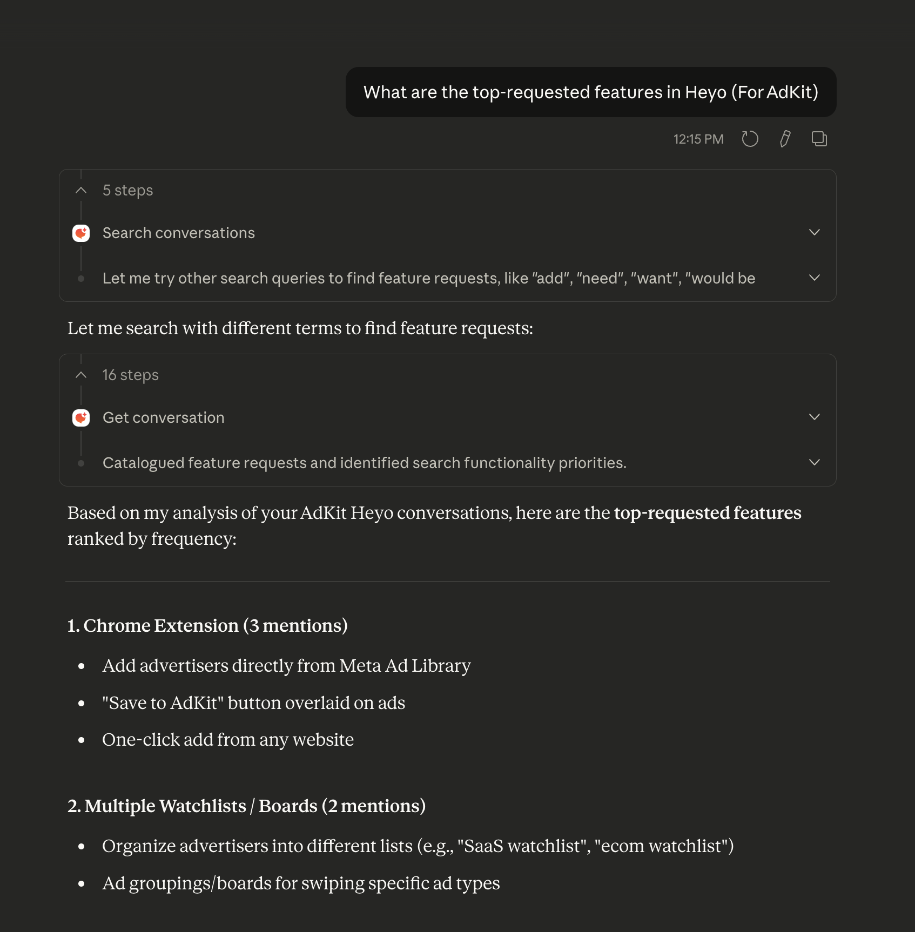Expand the 'Catalogued feature requests' step chevron
This screenshot has height=932, width=915.
pyautogui.click(x=814, y=463)
